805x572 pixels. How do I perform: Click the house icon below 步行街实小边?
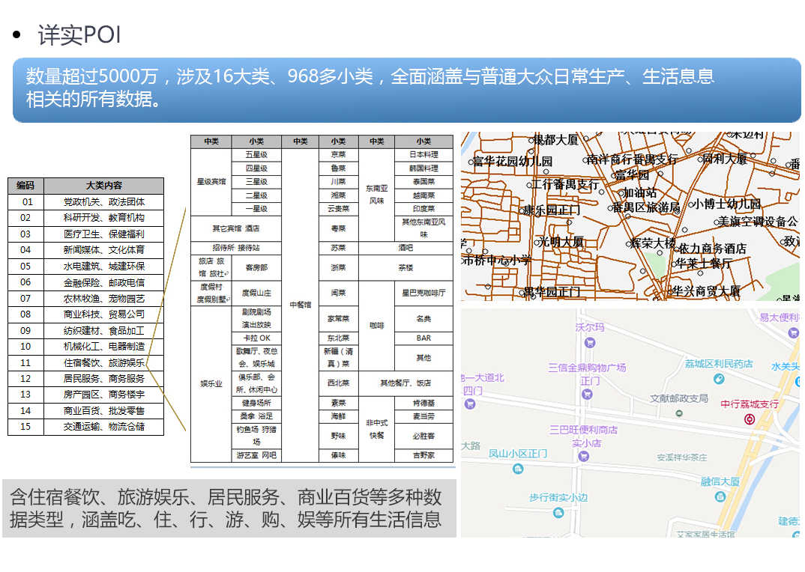pyautogui.click(x=558, y=513)
